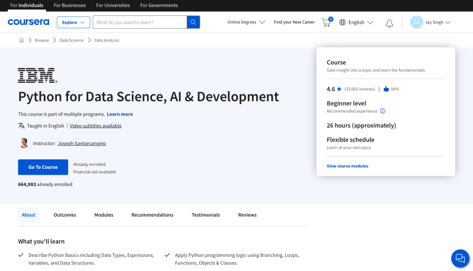The width and height of the screenshot is (473, 271).
Task: Click the Flexible schedule heading
Action: 351,140
